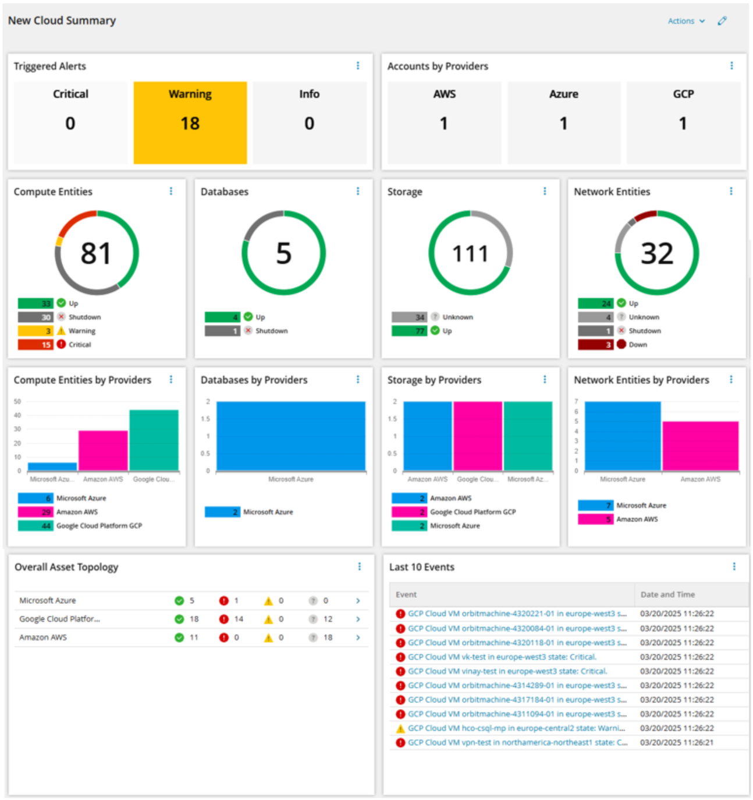Open the hco-csql-mp warning event link
This screenshot has width=753, height=800.
[516, 728]
